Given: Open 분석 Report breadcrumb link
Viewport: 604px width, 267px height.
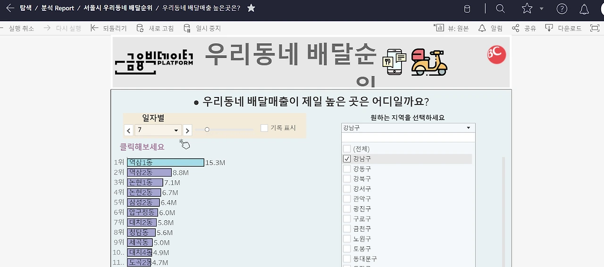Looking at the screenshot, I should [58, 8].
